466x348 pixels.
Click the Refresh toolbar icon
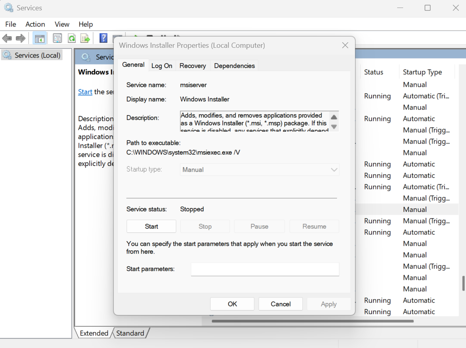(72, 38)
